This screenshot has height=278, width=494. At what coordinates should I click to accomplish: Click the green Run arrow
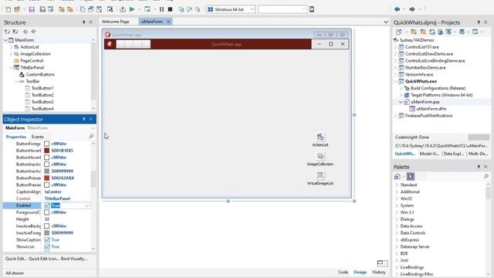pos(132,9)
